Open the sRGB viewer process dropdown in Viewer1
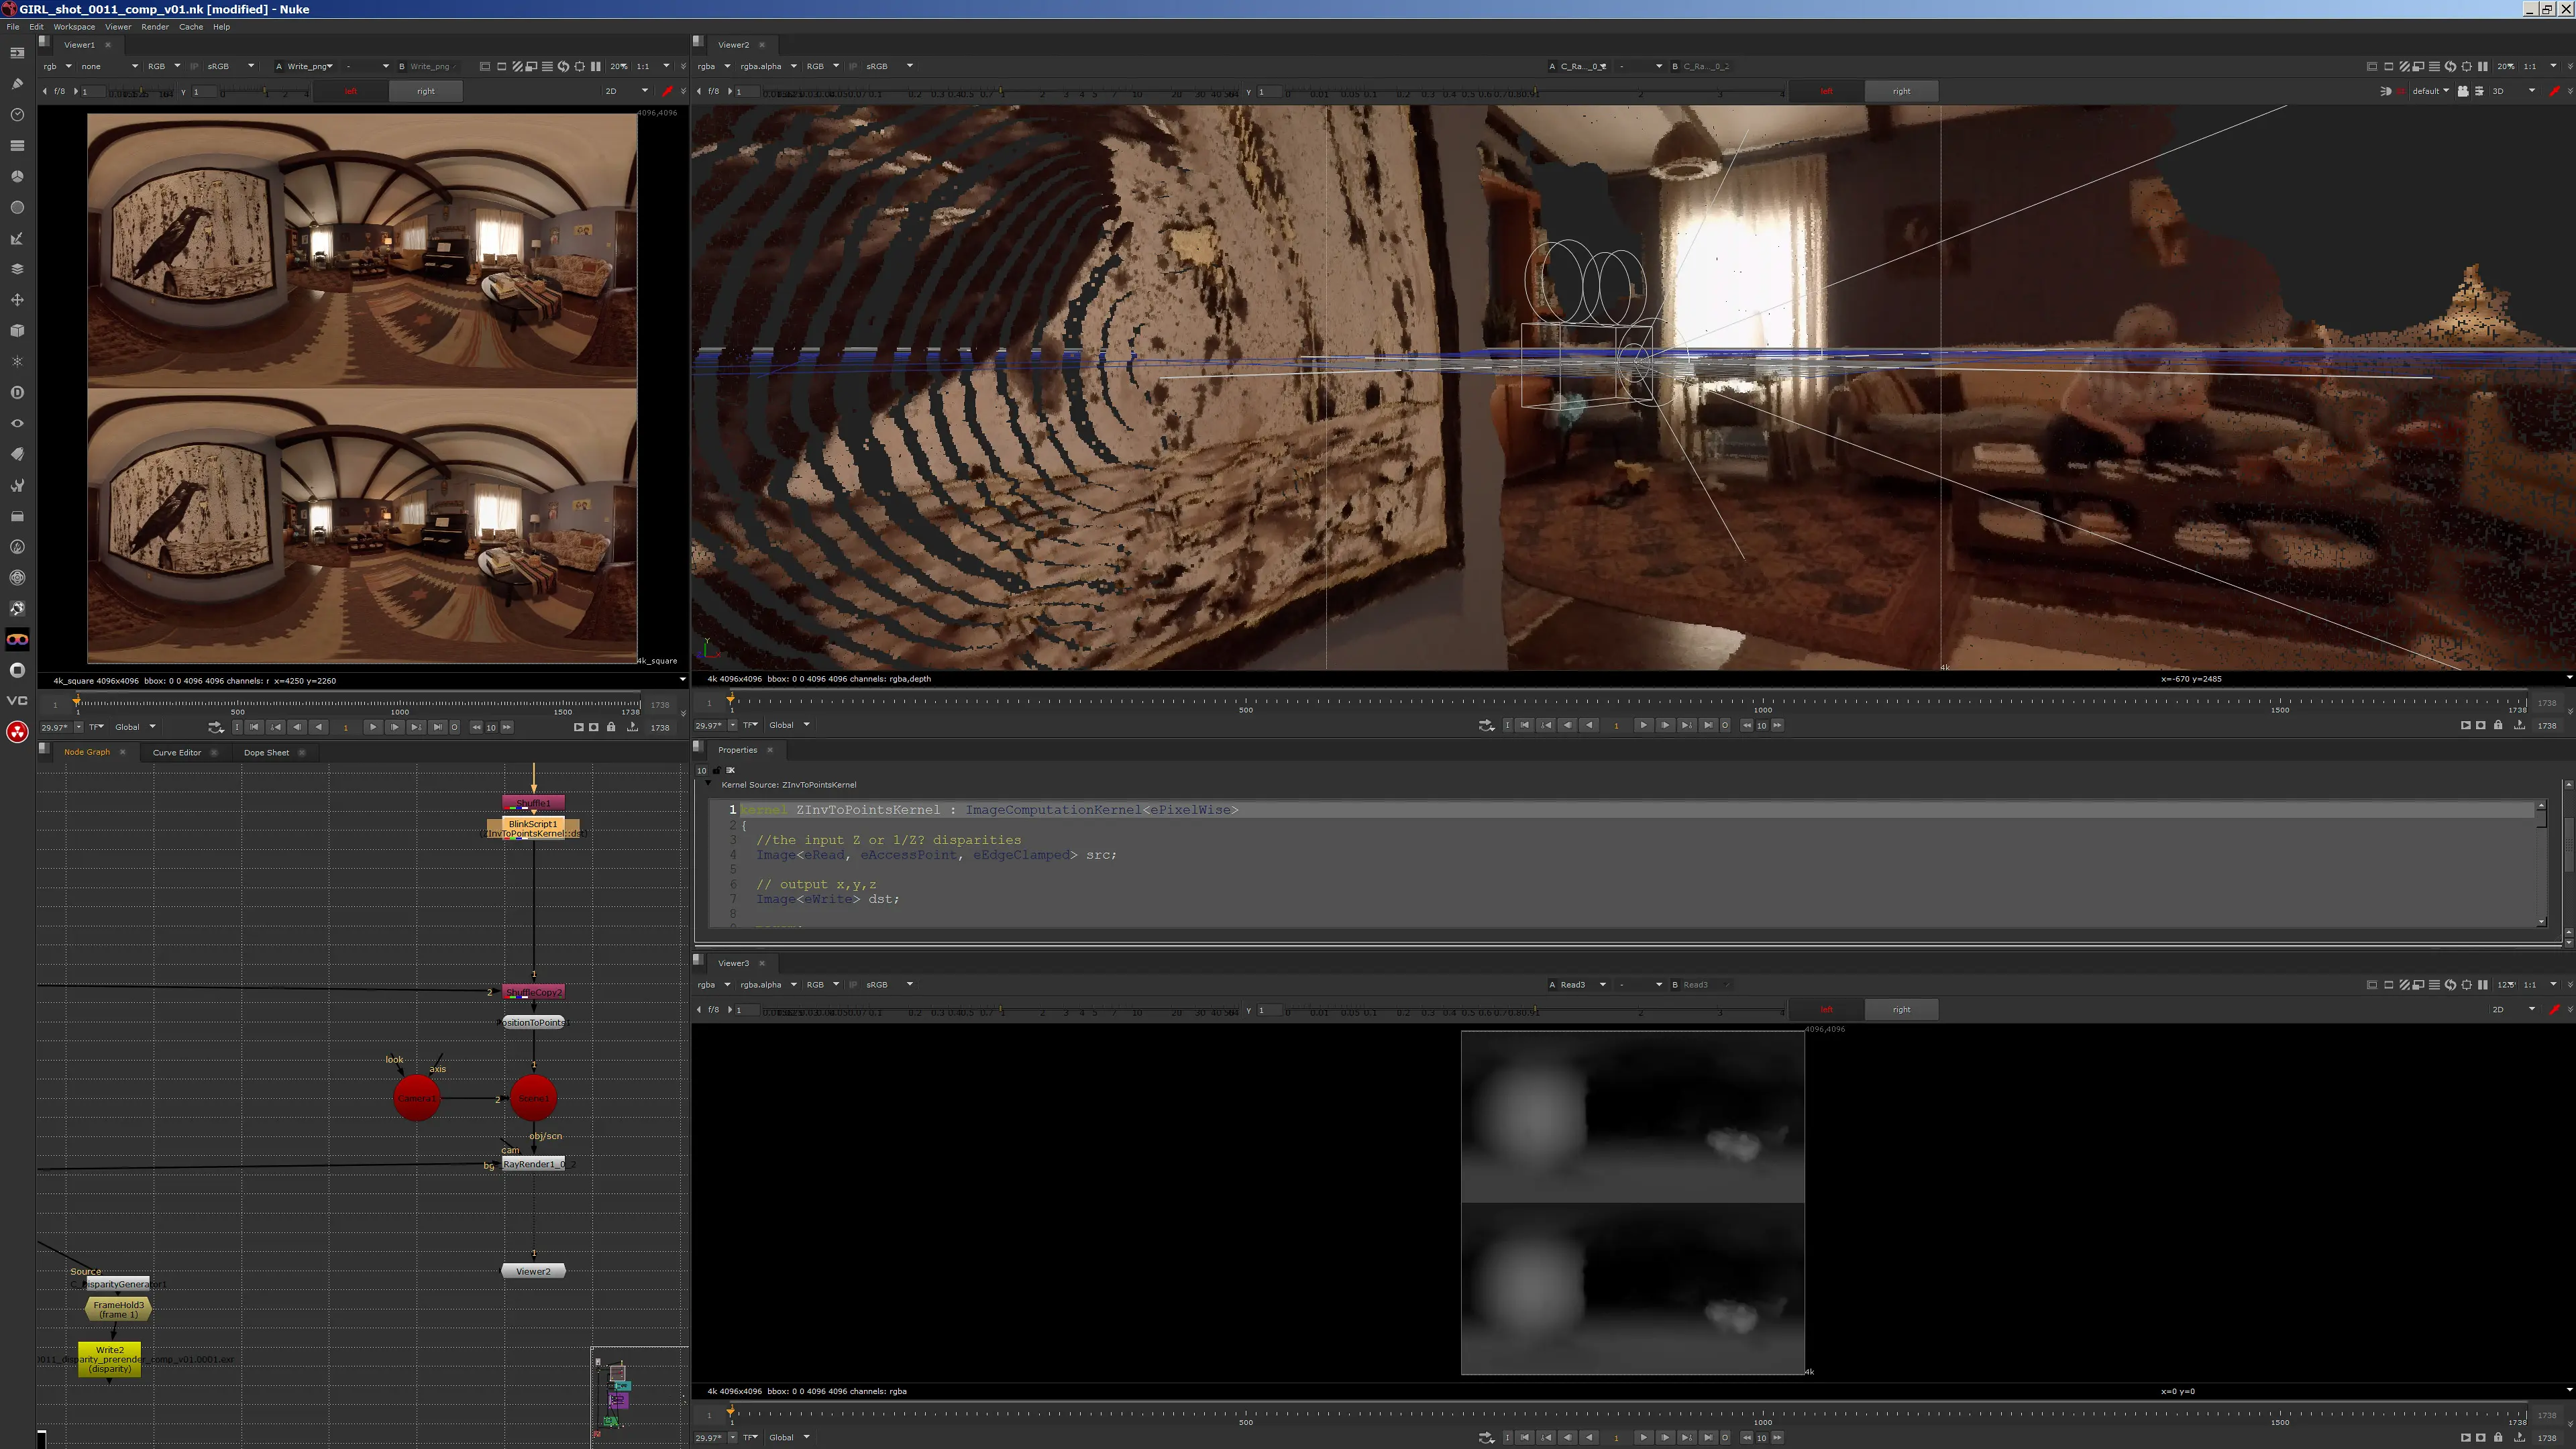This screenshot has height=1449, width=2576. point(230,66)
